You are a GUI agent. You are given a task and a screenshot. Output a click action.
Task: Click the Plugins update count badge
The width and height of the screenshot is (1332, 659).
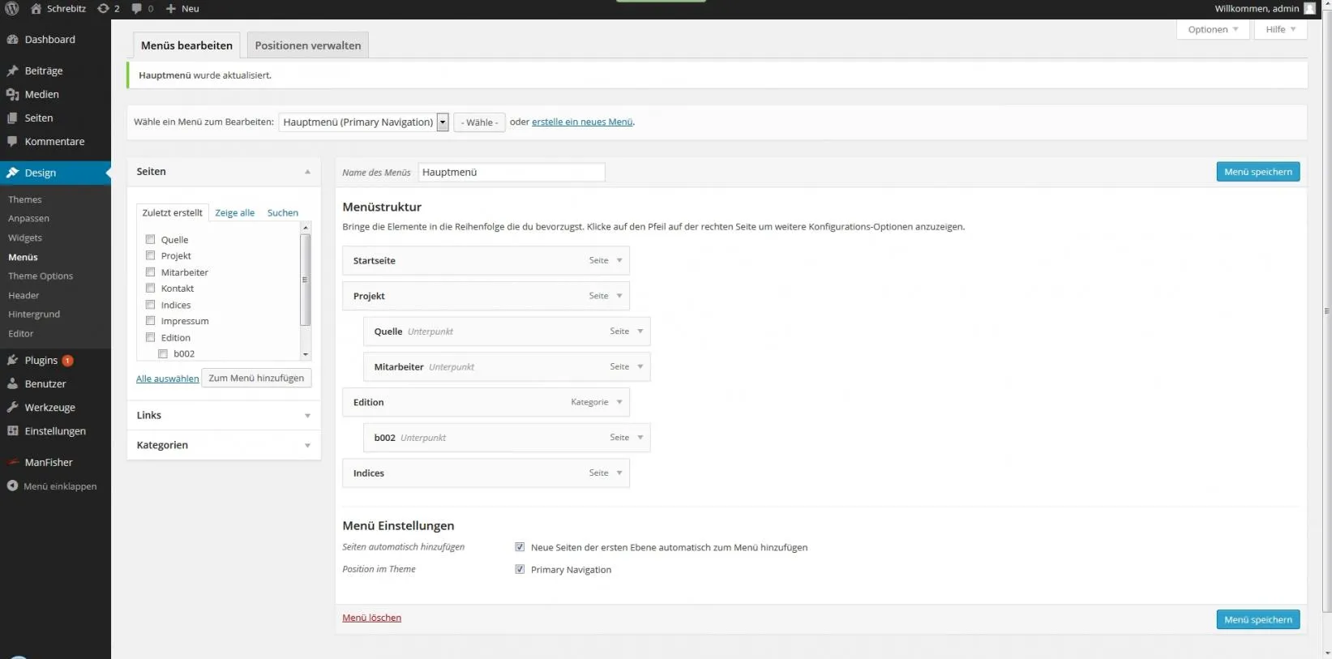[68, 361]
